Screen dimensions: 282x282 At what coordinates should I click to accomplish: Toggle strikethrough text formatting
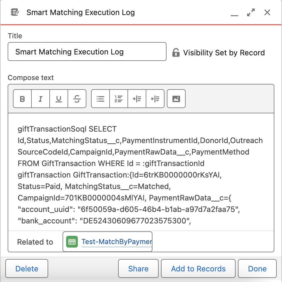click(x=77, y=99)
